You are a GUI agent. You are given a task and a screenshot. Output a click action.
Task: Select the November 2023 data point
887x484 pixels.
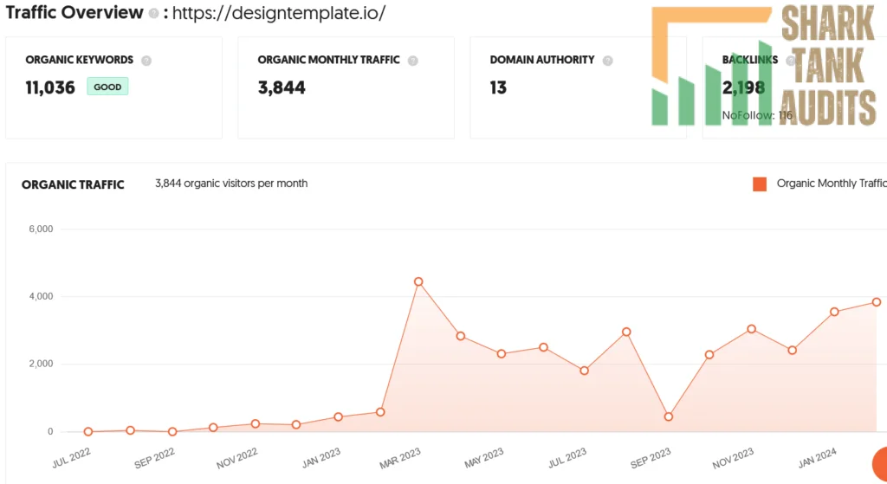[751, 328]
